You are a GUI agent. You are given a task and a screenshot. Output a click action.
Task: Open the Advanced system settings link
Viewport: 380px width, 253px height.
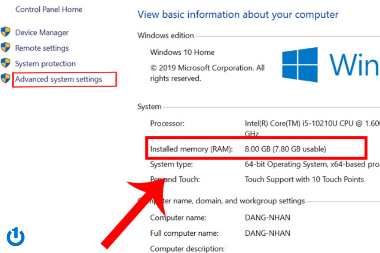[x=59, y=79]
